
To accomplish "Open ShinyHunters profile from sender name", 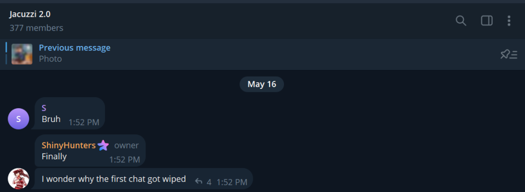I will [x=69, y=146].
